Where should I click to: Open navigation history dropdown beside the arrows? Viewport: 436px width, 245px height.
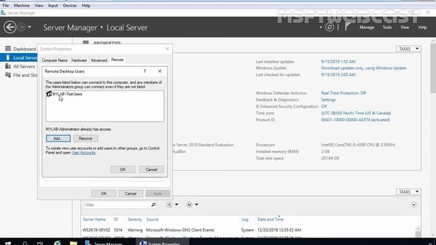[29, 27]
